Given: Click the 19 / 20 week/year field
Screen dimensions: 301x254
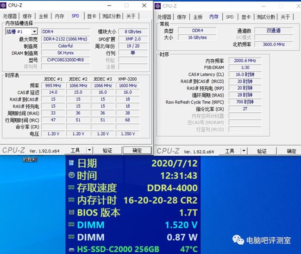Looking at the screenshot, I should (133, 46).
